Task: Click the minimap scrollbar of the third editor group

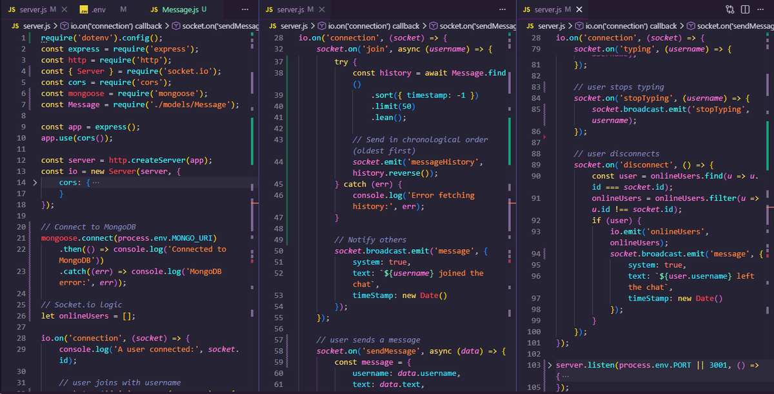Action: 768,212
